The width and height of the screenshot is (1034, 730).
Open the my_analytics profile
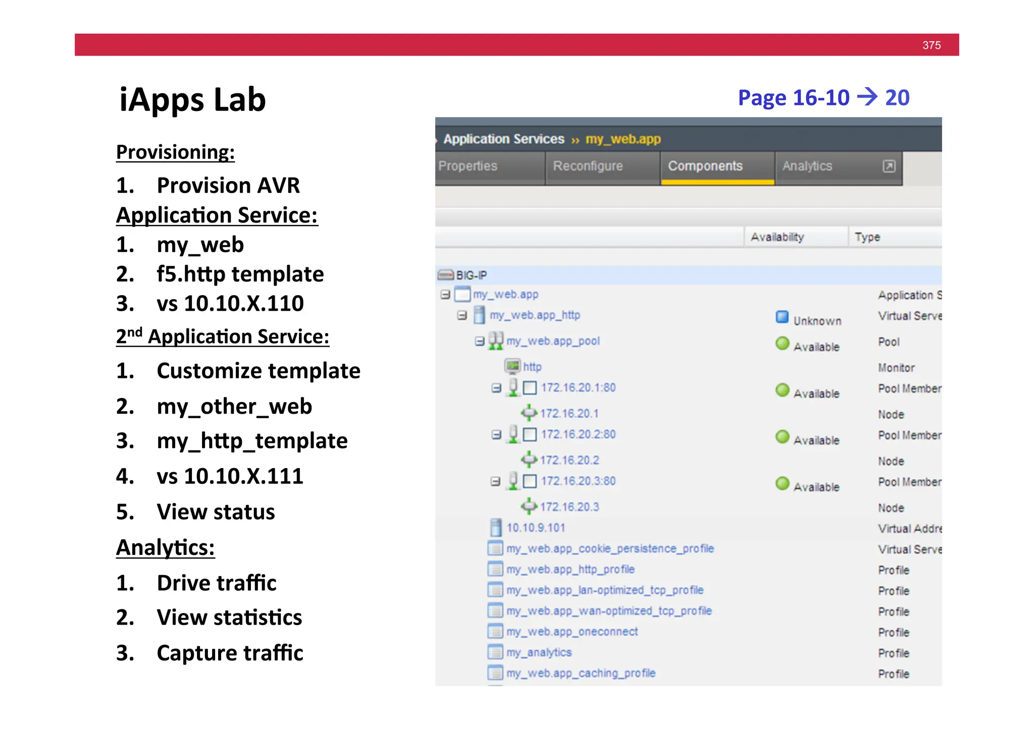coord(539,652)
